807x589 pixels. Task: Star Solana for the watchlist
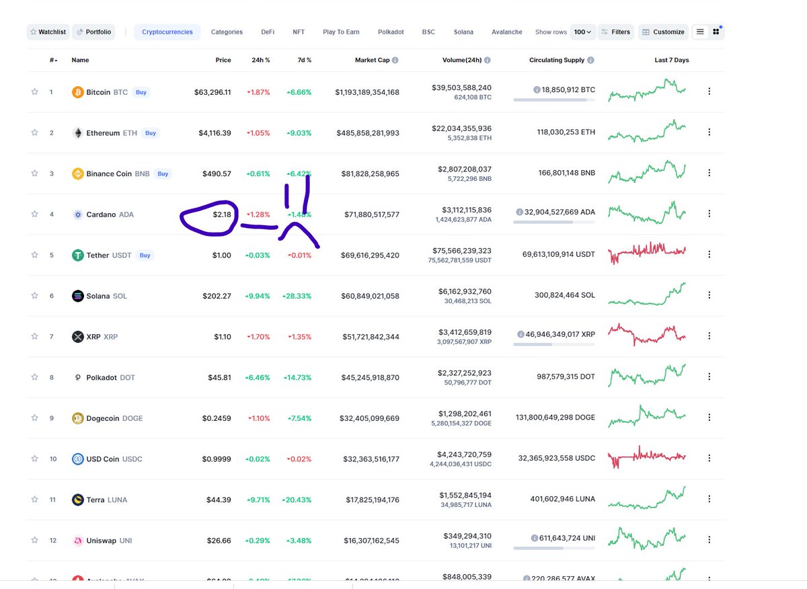pyautogui.click(x=34, y=296)
